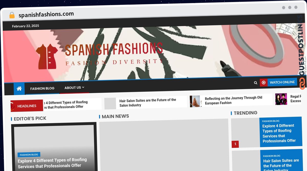
Task: Click the Watch Online button
Action: (282, 82)
